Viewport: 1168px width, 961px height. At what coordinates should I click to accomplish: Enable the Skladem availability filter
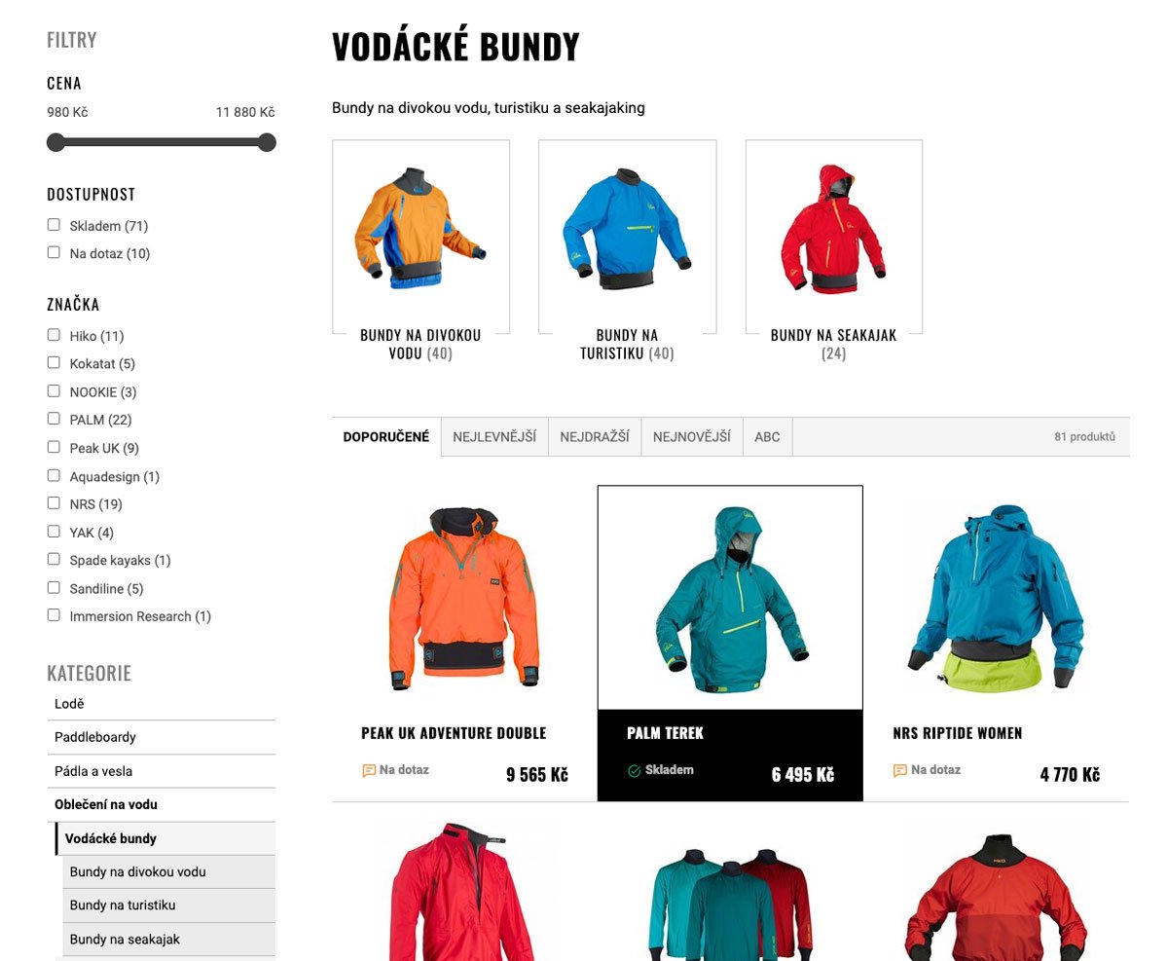pos(54,225)
